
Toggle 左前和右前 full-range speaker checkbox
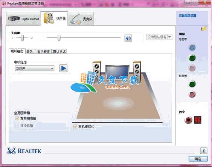(x=17, y=118)
